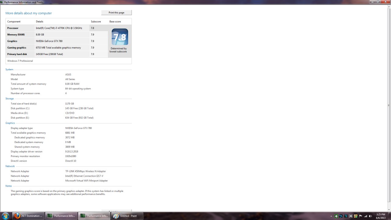Click the Notes section heading
391x220 pixels.
(9, 186)
